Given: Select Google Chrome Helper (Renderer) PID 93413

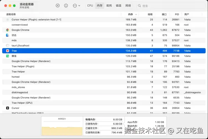Looking at the screenshot, I should point(104,61).
